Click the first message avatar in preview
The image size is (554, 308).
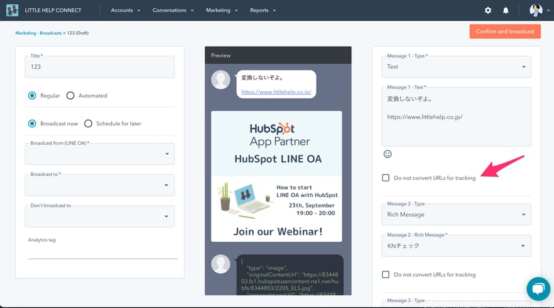pos(220,79)
